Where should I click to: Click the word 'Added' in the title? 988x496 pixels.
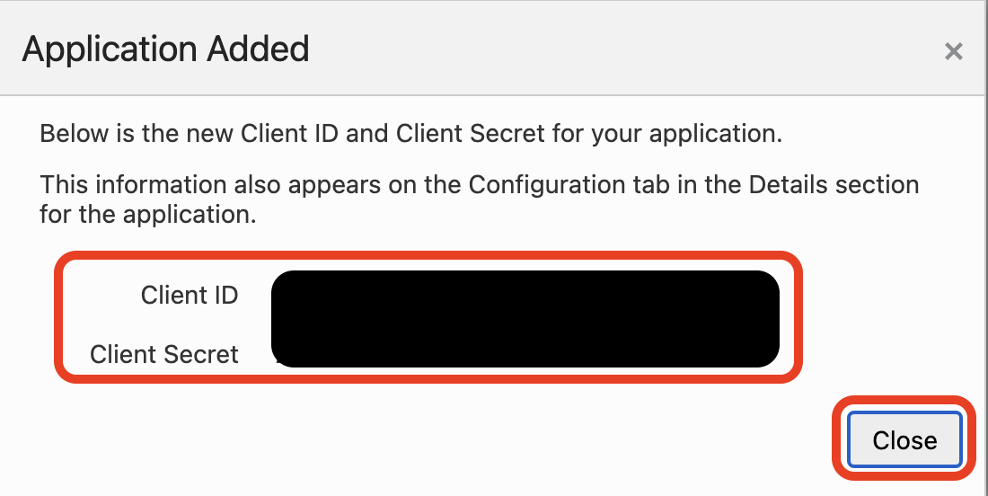tap(257, 49)
